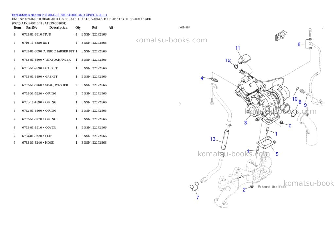Click the Alt column header

click(111, 28)
